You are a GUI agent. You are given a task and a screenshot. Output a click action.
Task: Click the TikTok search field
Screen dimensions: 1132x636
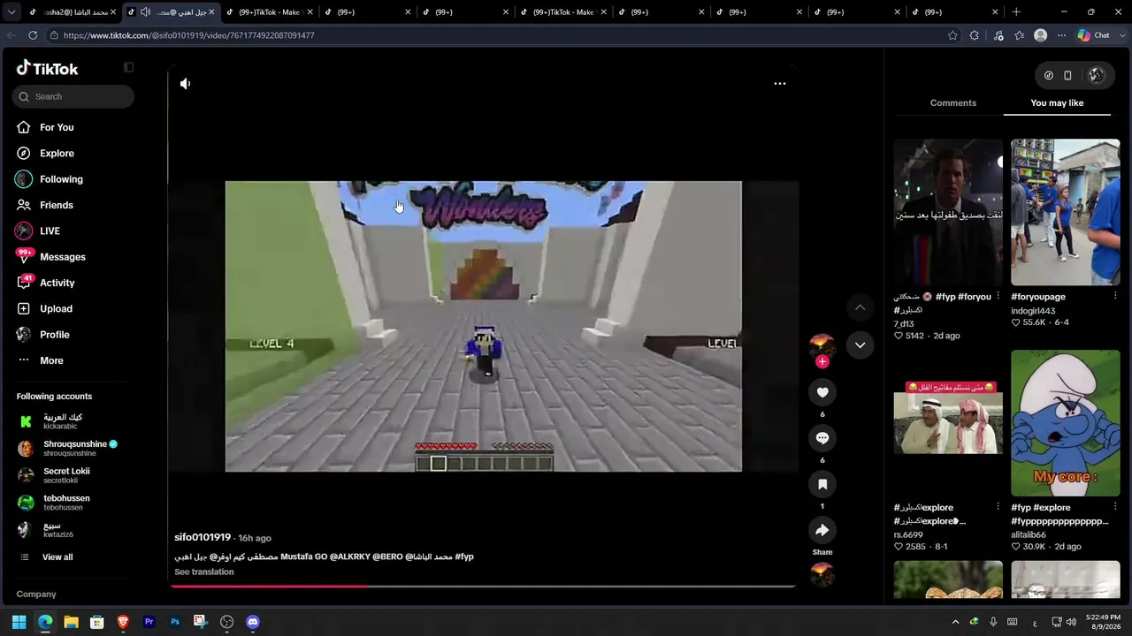(x=73, y=96)
